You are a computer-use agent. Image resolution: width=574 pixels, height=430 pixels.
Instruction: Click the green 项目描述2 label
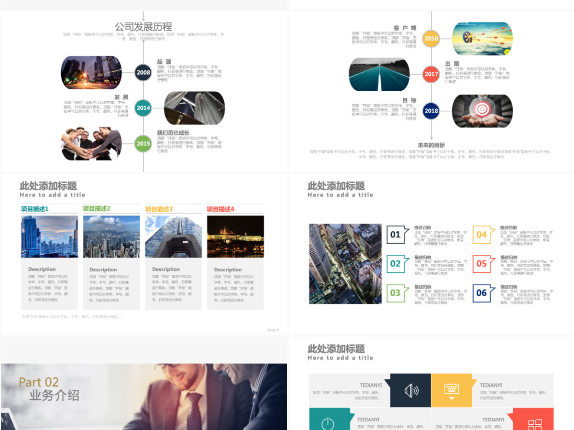(97, 209)
